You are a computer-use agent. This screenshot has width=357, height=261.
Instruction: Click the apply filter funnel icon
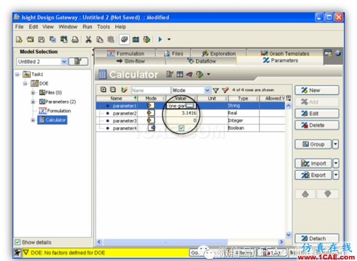pyautogui.click(x=216, y=90)
